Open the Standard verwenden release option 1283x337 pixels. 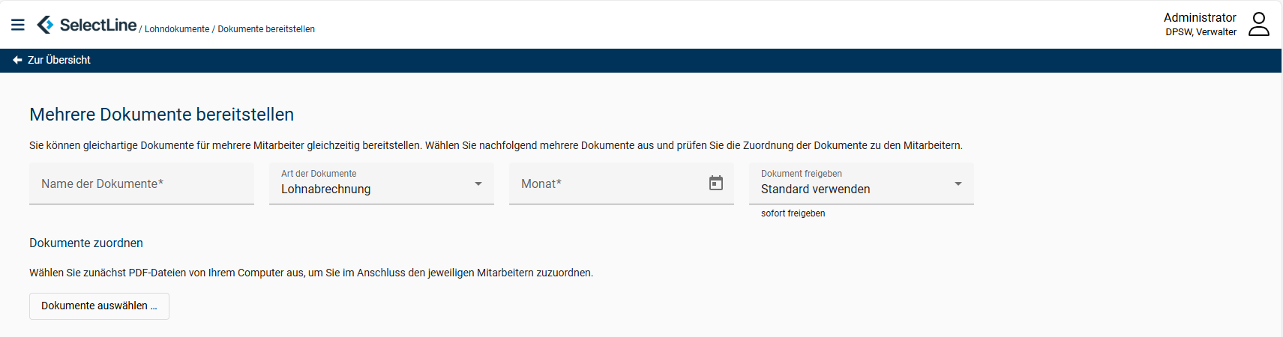tap(815, 189)
